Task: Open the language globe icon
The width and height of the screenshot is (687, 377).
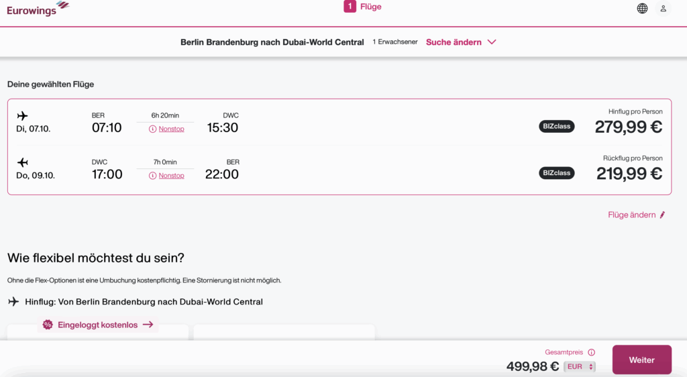Action: tap(642, 9)
